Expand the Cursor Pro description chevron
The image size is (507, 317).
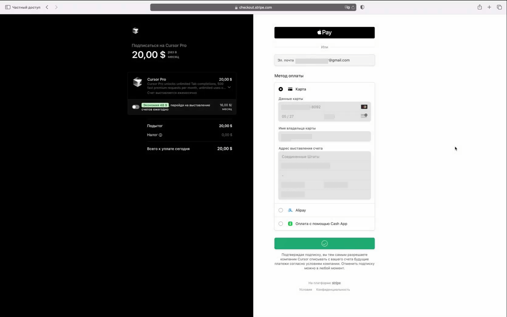pyautogui.click(x=229, y=87)
